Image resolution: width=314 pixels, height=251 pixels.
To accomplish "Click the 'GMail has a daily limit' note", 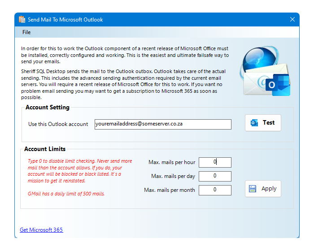I will click(x=66, y=194).
